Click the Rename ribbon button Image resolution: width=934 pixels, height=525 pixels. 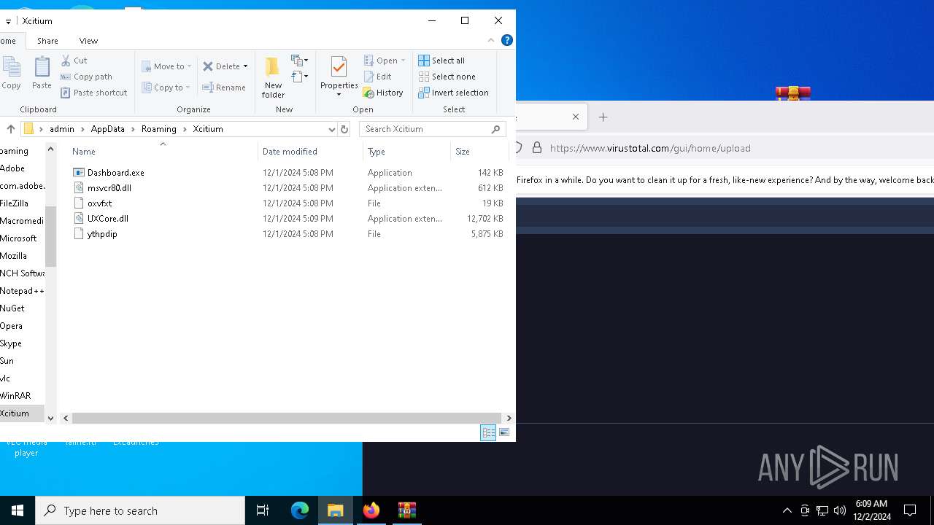click(x=224, y=87)
